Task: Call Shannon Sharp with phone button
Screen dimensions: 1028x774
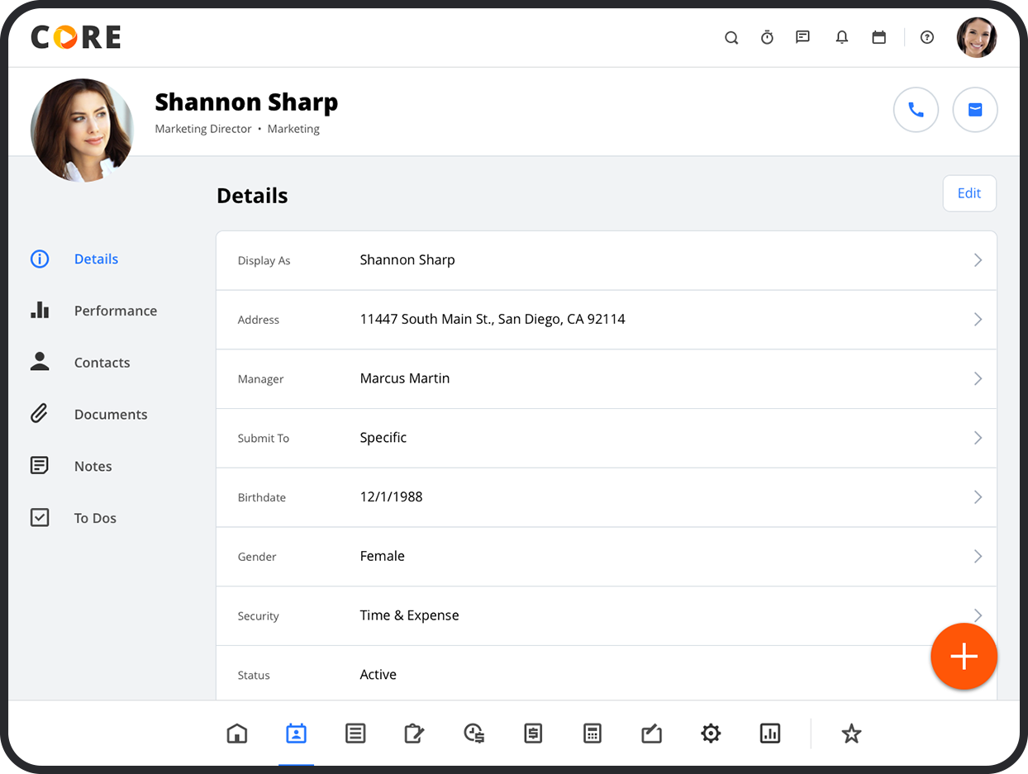Action: [916, 110]
